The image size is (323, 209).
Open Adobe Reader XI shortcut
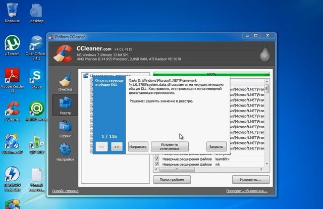12,80
